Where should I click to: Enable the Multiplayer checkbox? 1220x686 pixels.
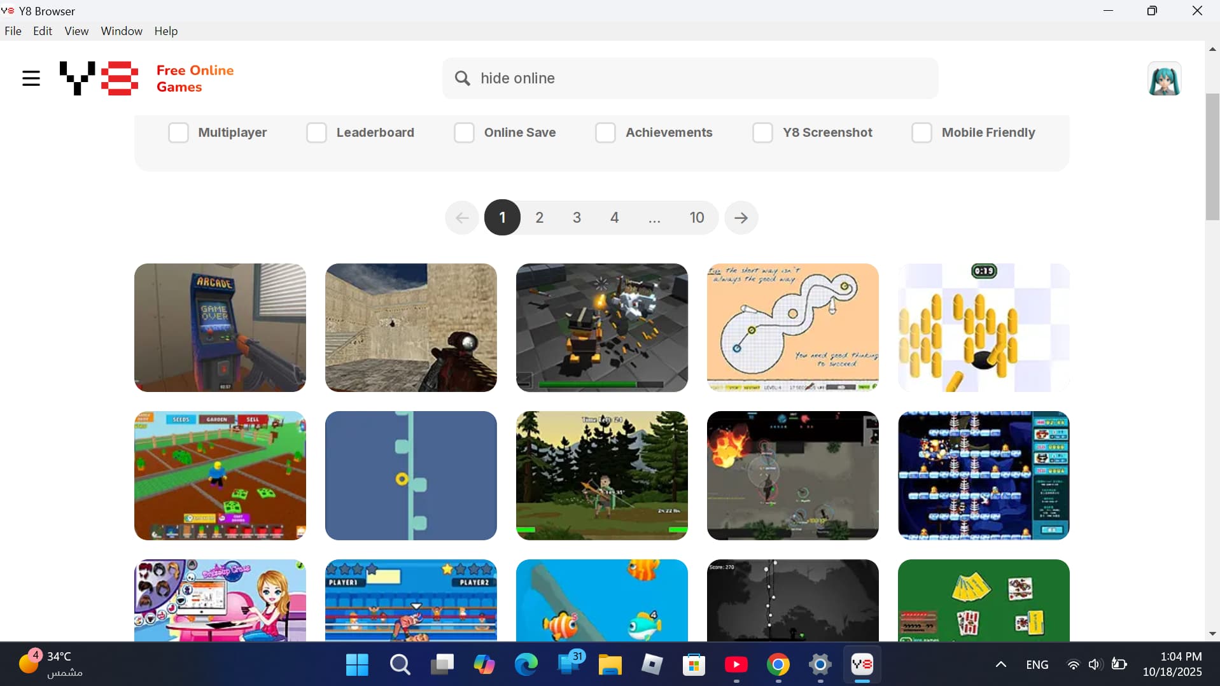(x=178, y=132)
